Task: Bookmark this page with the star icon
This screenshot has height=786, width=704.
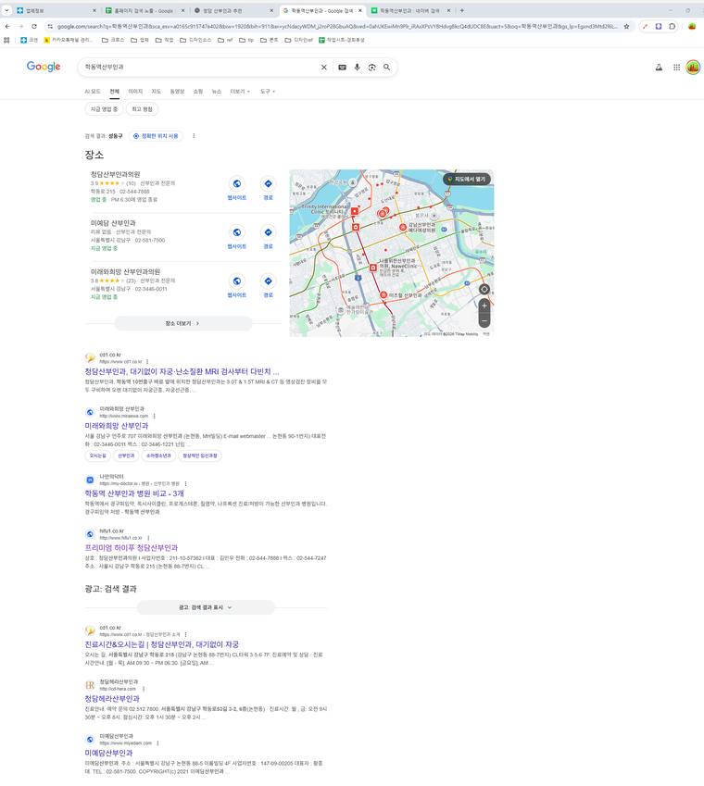Action: pyautogui.click(x=626, y=27)
